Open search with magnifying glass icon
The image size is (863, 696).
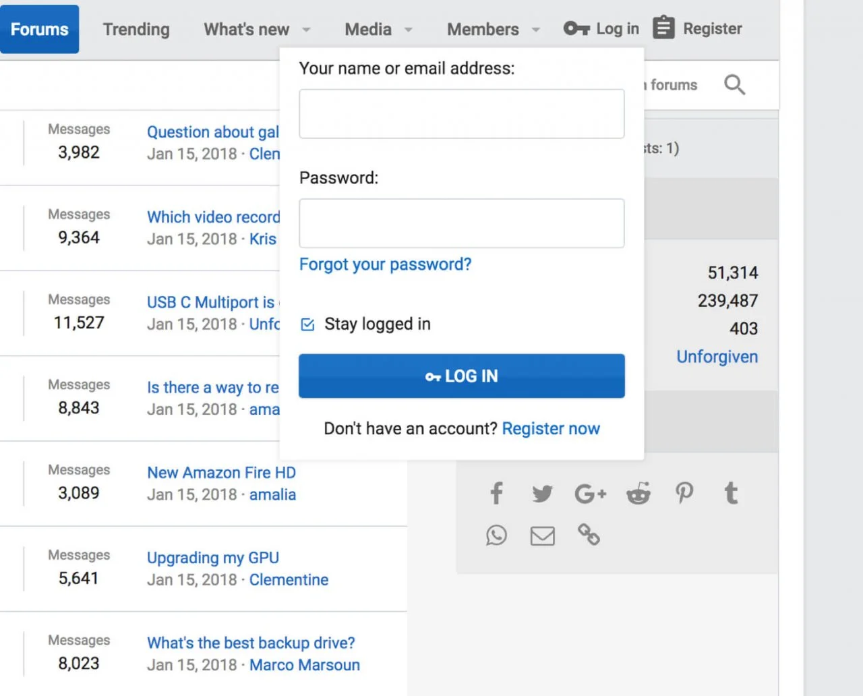click(734, 85)
